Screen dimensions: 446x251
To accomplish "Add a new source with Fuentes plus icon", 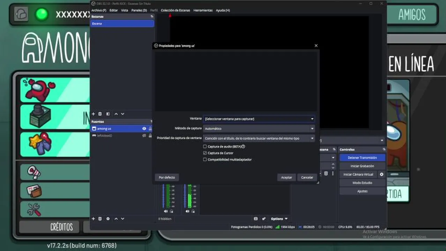I will [93, 219].
